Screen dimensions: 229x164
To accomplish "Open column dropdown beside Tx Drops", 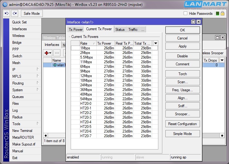I will click(222, 60).
